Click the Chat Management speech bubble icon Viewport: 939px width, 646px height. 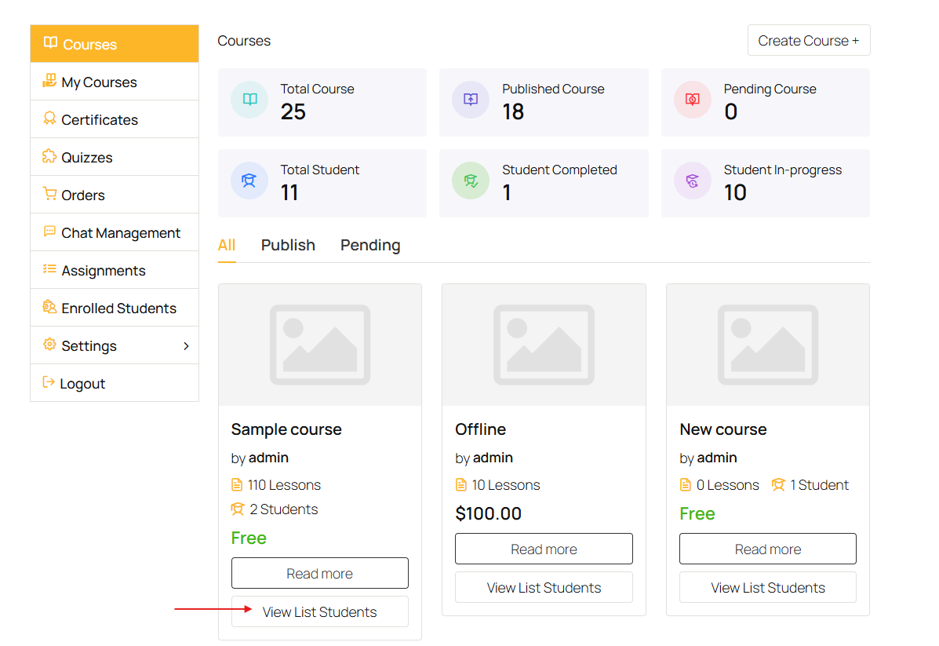click(48, 232)
